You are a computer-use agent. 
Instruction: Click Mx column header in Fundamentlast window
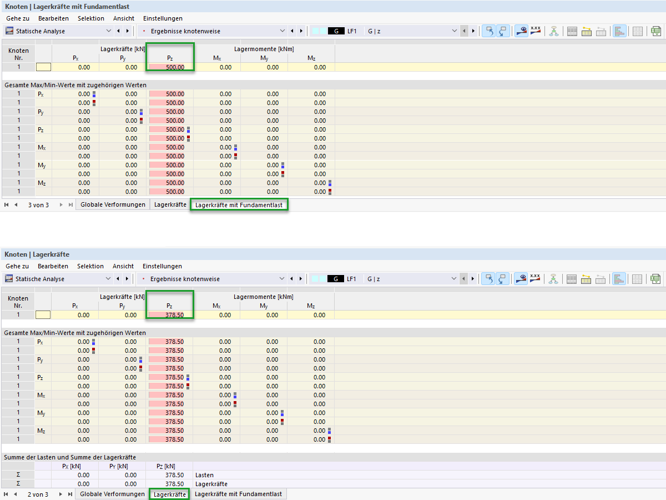click(x=217, y=58)
